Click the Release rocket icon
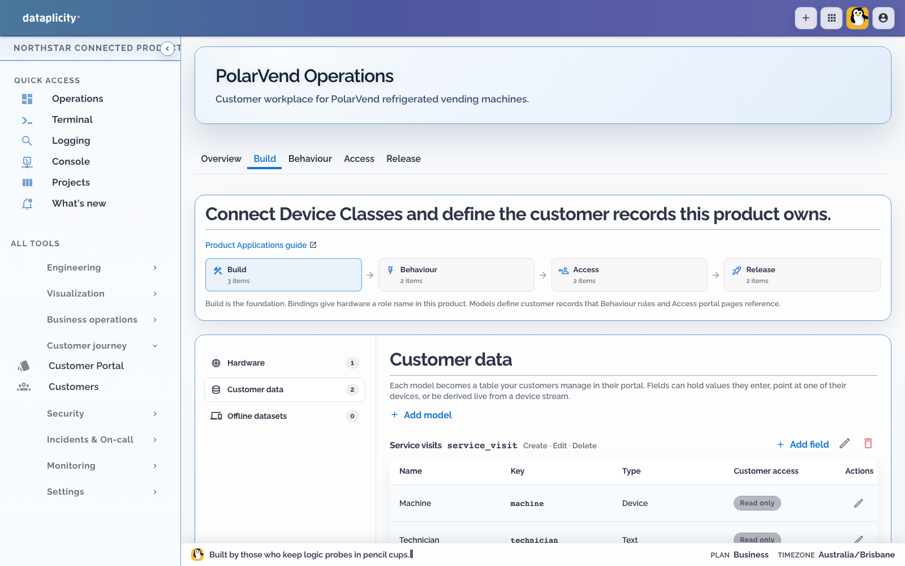Viewport: 905px width, 566px height. tap(736, 271)
